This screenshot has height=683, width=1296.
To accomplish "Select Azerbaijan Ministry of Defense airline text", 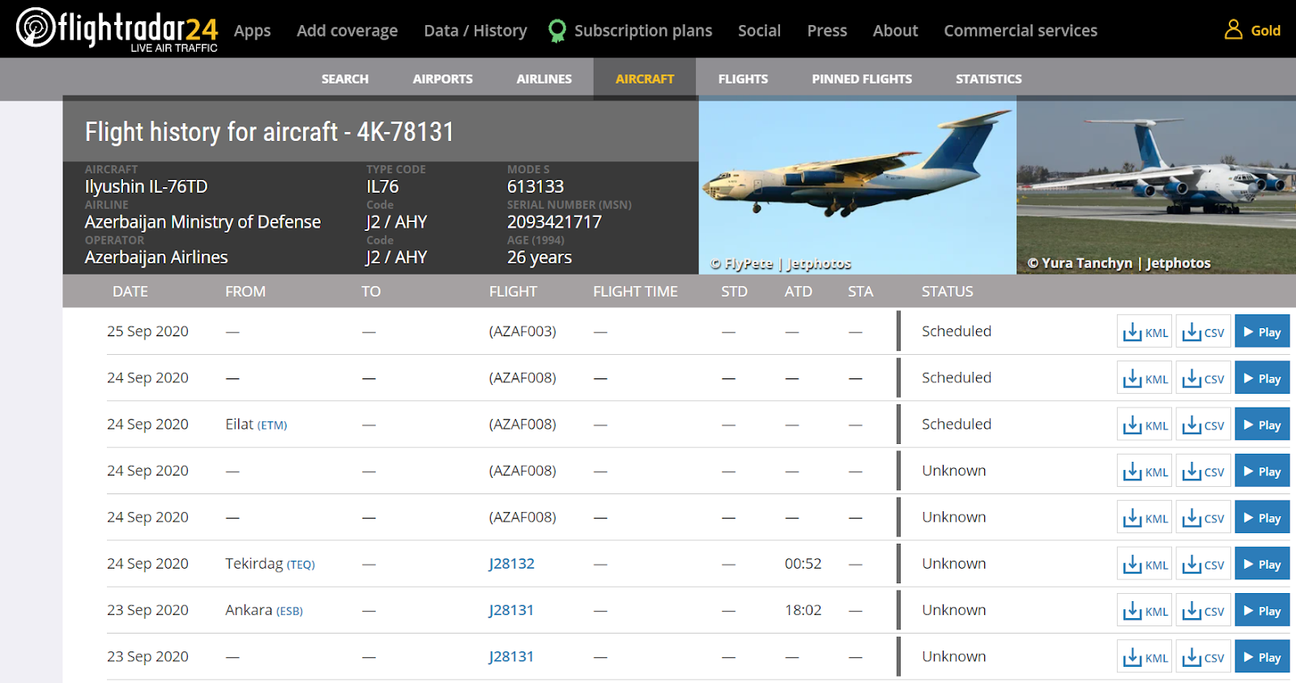I will (202, 222).
